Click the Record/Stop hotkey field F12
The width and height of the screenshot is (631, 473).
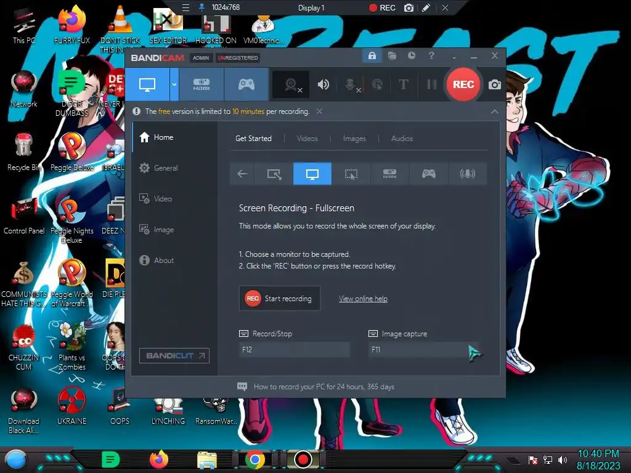[x=294, y=350]
